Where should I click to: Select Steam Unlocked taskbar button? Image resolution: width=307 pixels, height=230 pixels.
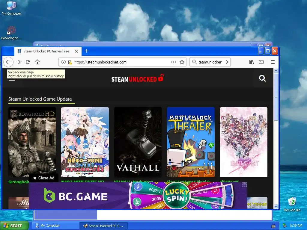click(x=104, y=226)
